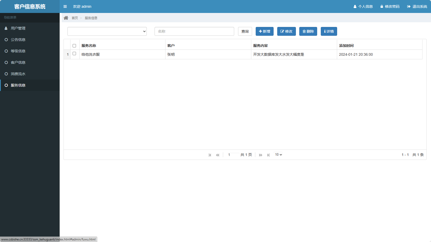The image size is (431, 242).
Task: Click the next page arrow icon
Action: [260, 155]
